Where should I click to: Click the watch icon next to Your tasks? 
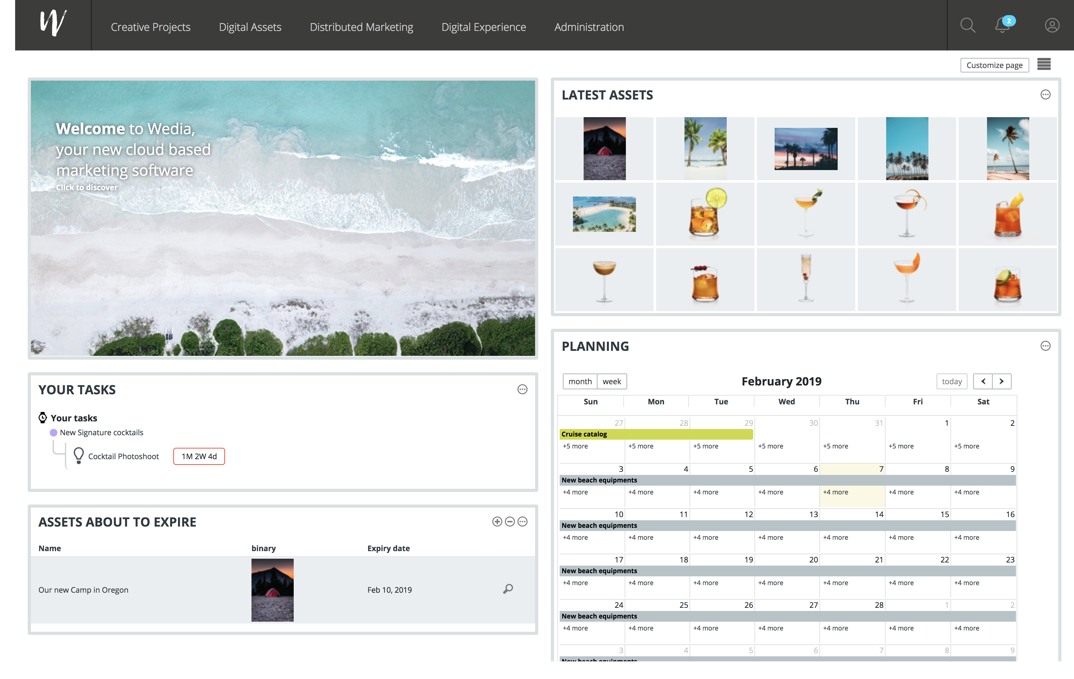43,418
